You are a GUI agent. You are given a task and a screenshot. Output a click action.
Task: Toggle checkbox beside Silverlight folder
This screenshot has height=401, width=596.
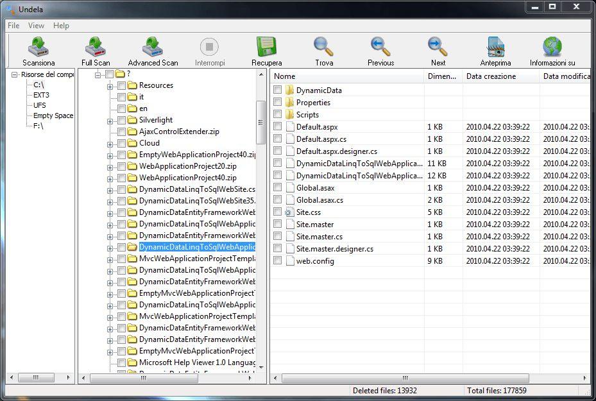click(122, 120)
